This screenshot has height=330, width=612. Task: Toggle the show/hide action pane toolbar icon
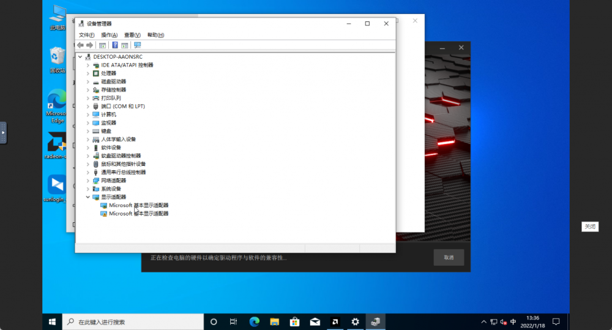point(124,45)
